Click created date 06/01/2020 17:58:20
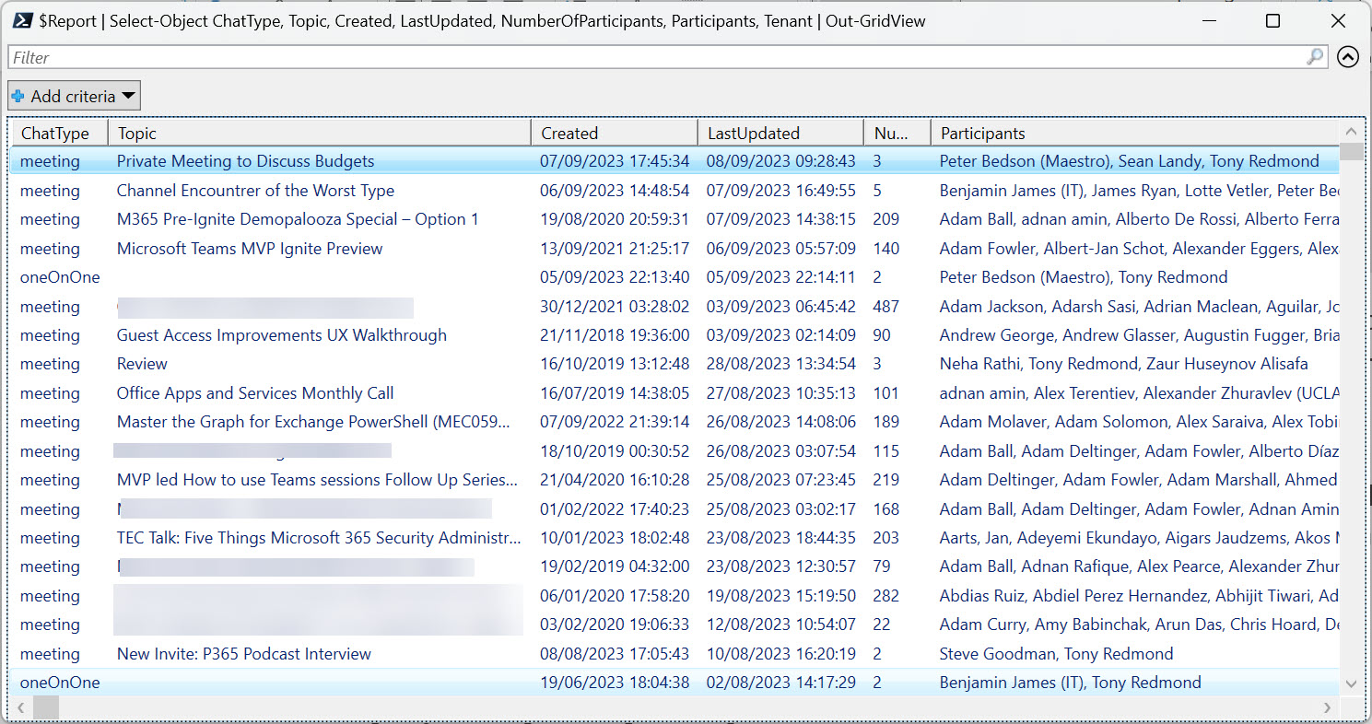The image size is (1372, 724). tap(615, 596)
